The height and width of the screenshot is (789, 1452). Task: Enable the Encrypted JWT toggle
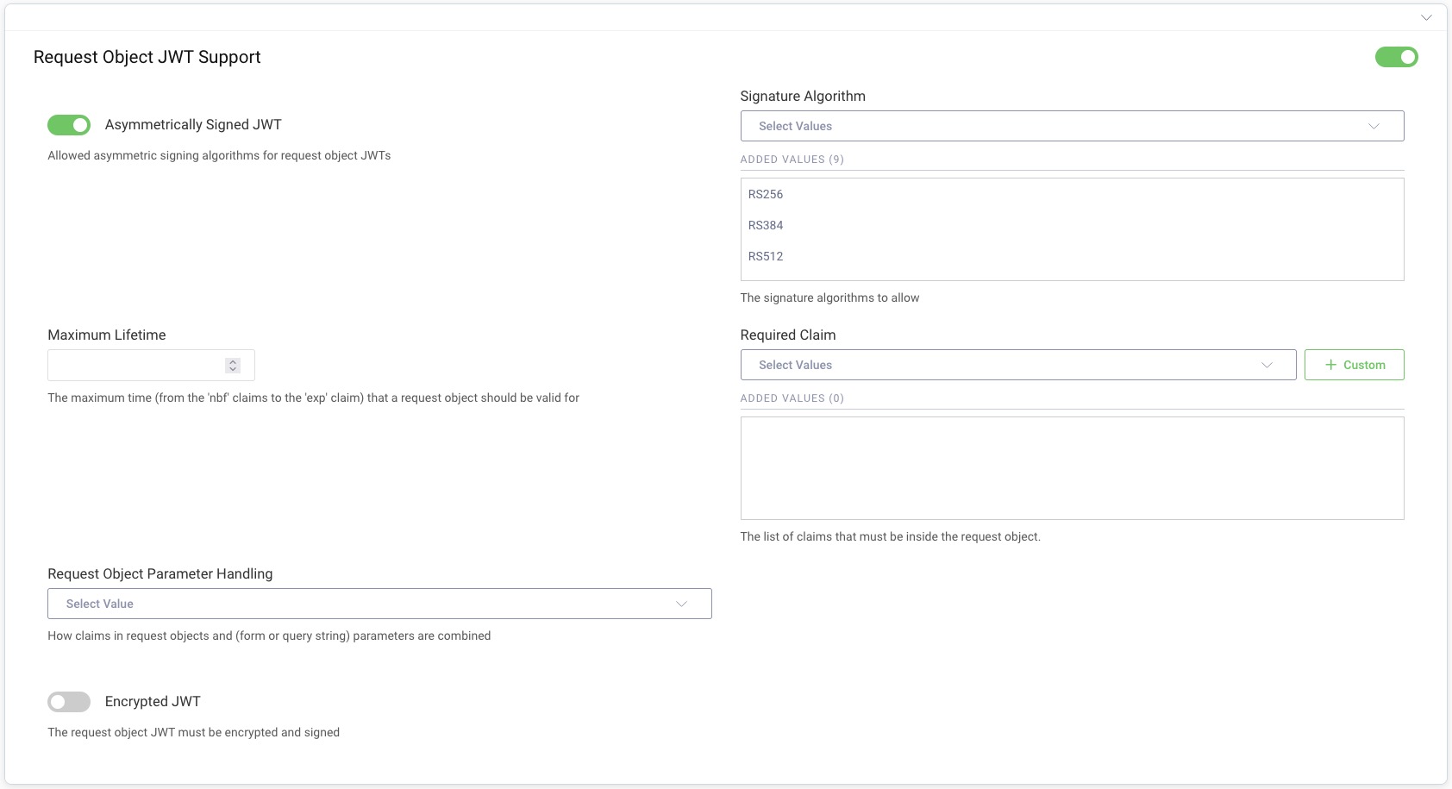pyautogui.click(x=69, y=702)
